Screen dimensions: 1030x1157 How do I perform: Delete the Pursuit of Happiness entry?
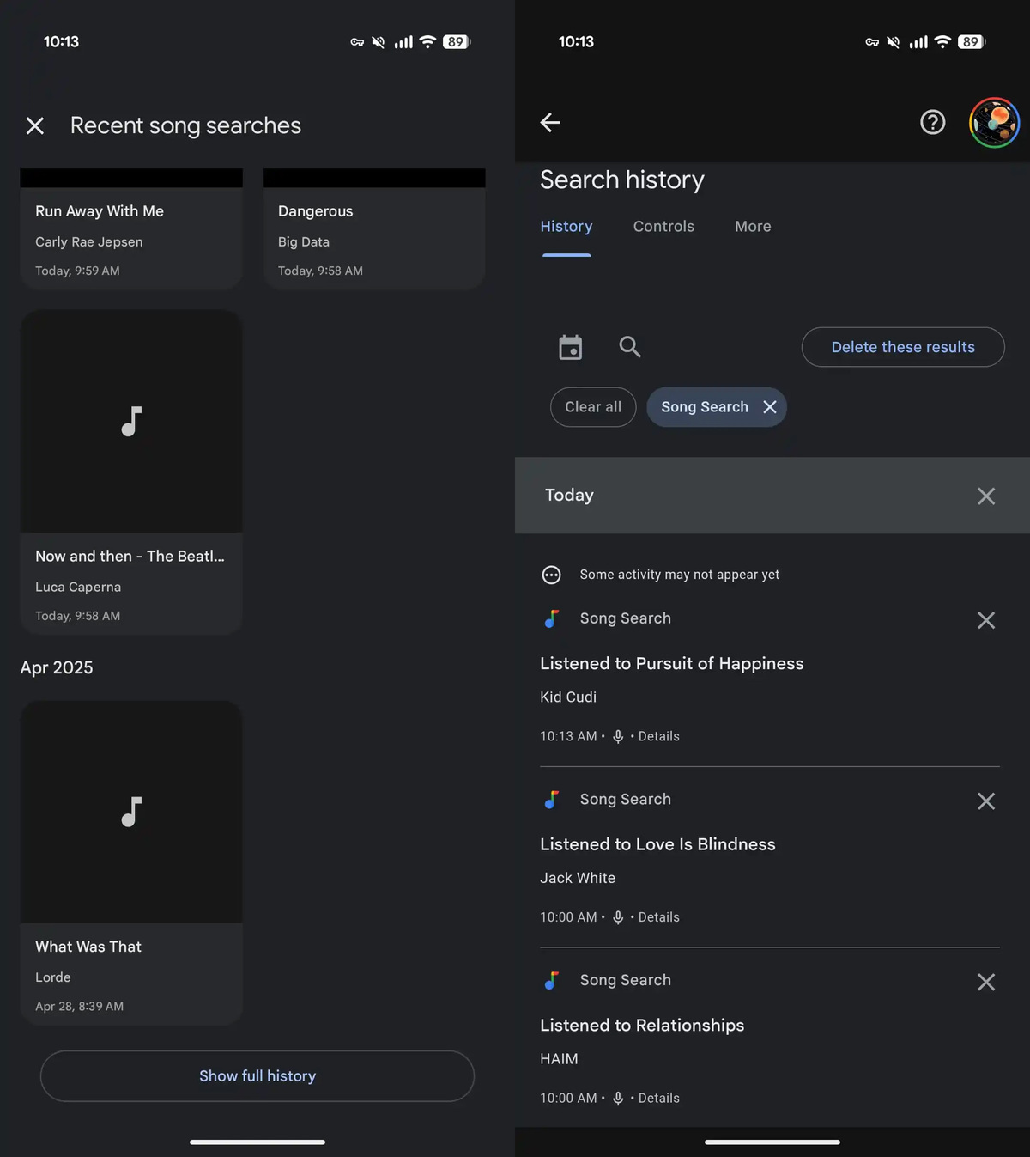[x=986, y=620]
